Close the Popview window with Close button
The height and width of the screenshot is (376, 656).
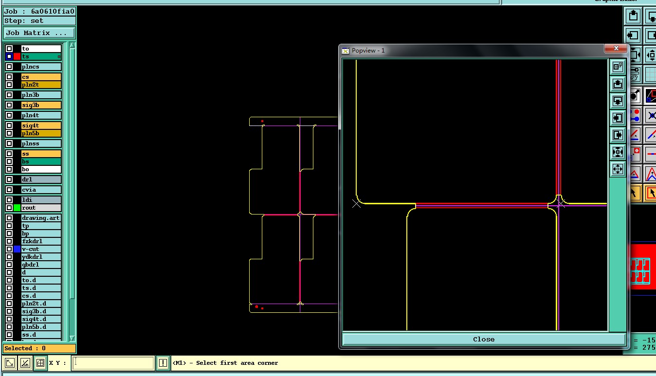484,339
